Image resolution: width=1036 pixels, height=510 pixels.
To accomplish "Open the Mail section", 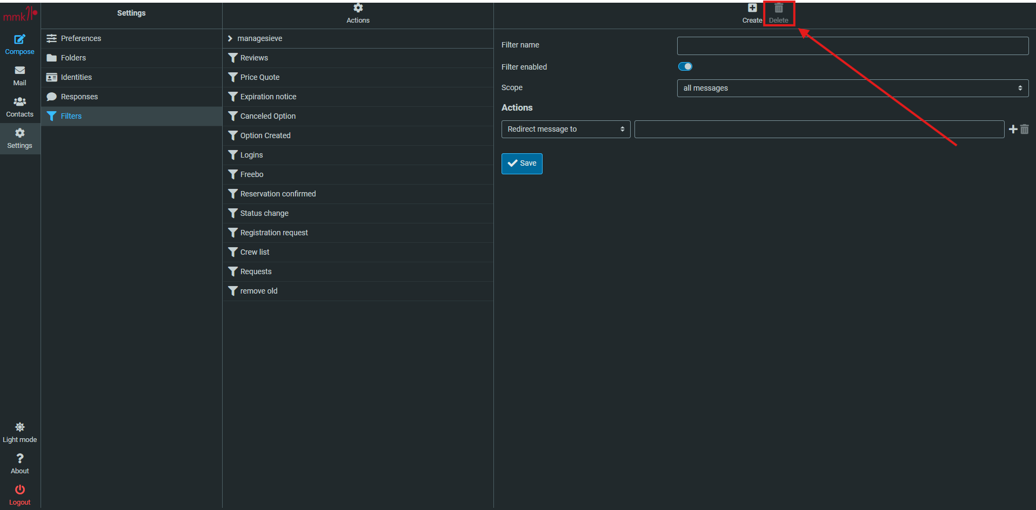I will (20, 76).
